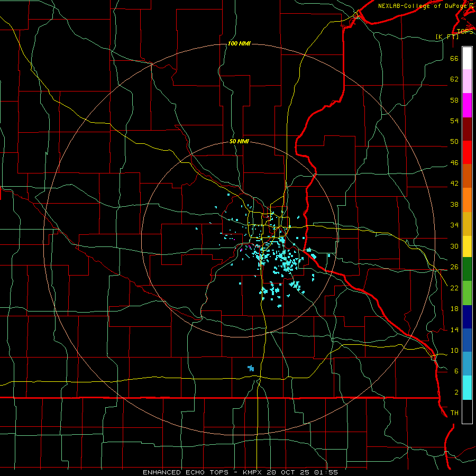
Task: Click the legend value 58
Action: pyautogui.click(x=454, y=100)
